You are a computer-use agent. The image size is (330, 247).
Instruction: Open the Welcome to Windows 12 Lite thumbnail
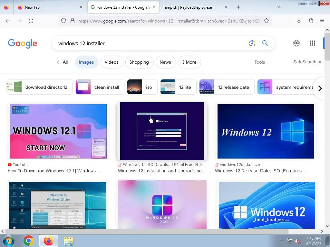click(x=58, y=205)
